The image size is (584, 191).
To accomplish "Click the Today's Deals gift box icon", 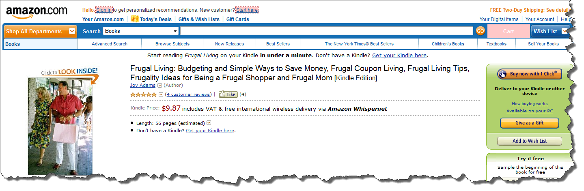I will click(x=135, y=19).
